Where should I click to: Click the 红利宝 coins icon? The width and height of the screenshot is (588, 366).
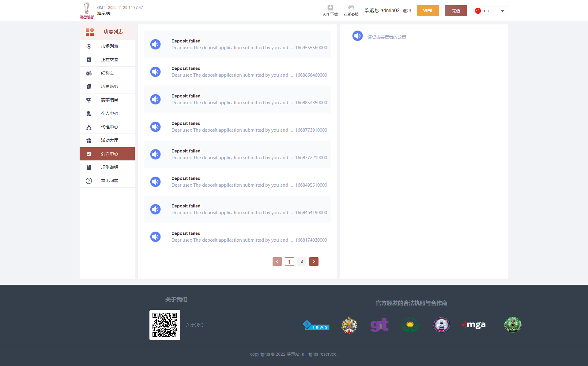[89, 73]
